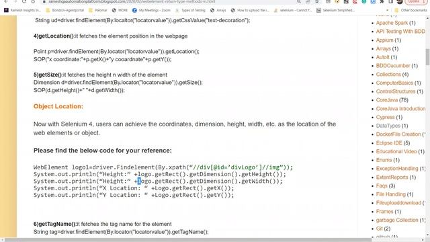Screen dimensions: 430x242
Task: Click the WebElement logo1 code line
Action: click(x=163, y=167)
